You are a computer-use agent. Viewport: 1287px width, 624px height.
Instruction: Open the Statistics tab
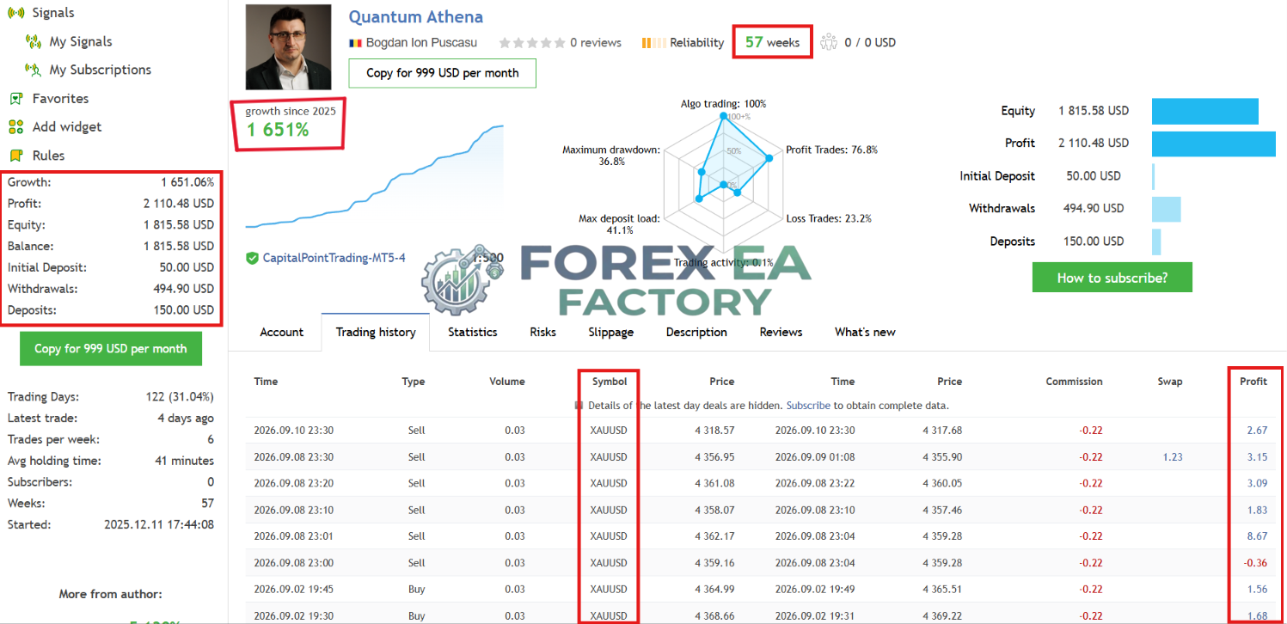[472, 332]
